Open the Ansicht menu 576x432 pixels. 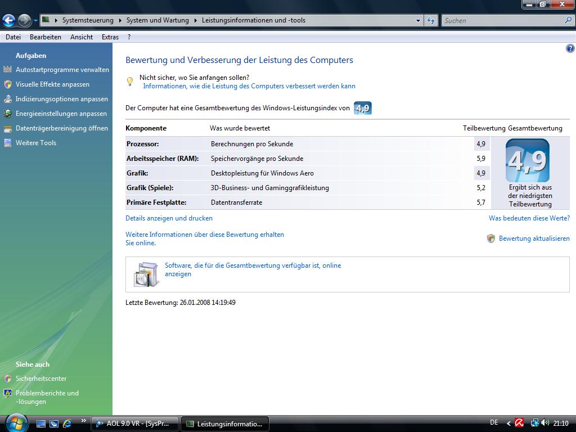tap(82, 37)
